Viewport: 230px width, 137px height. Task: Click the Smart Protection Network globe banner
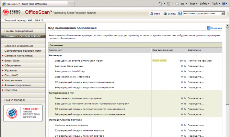tap(23, 113)
